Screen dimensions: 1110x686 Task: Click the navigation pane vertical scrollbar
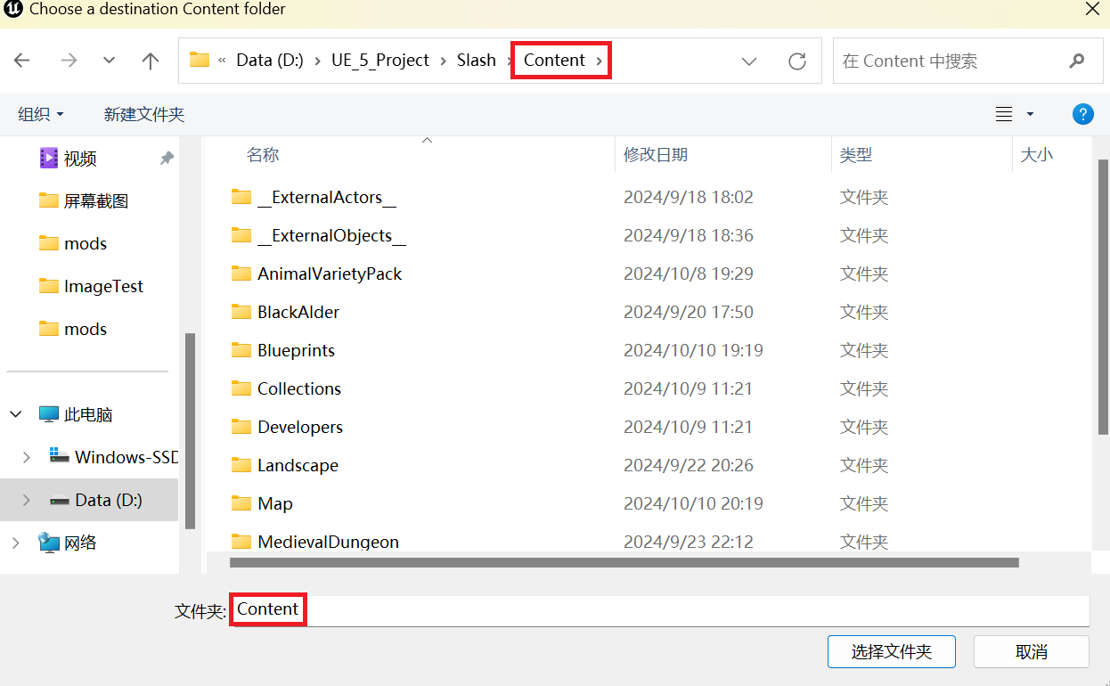click(190, 432)
